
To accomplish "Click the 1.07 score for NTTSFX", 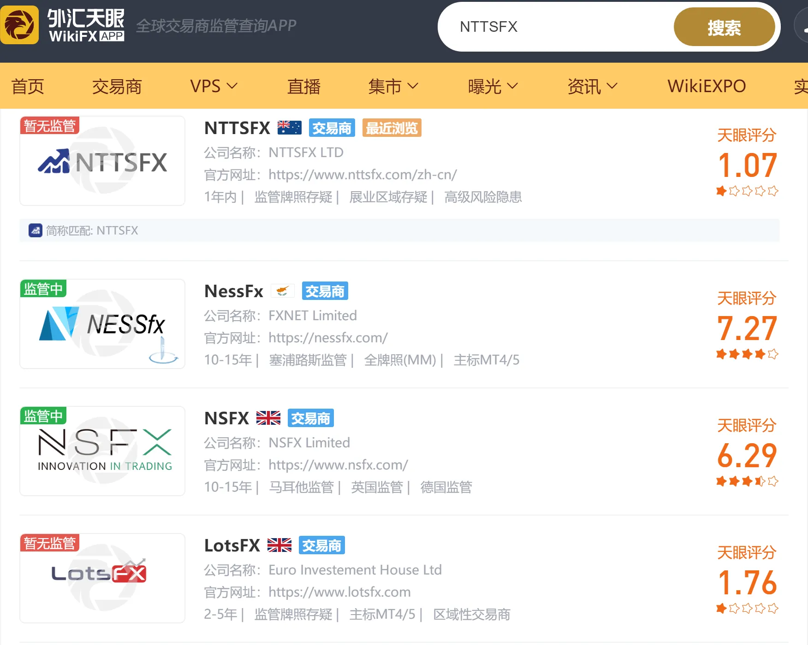I will tap(747, 165).
